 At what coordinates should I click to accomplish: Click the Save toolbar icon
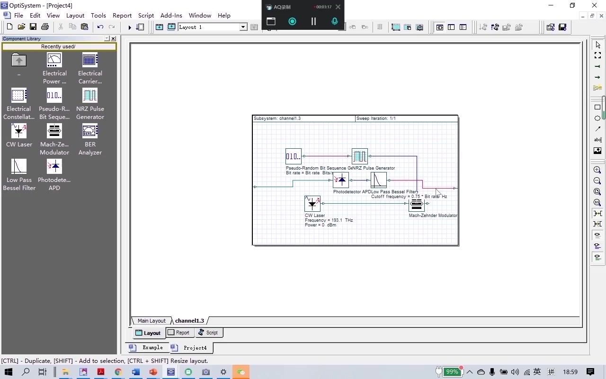pos(33,27)
